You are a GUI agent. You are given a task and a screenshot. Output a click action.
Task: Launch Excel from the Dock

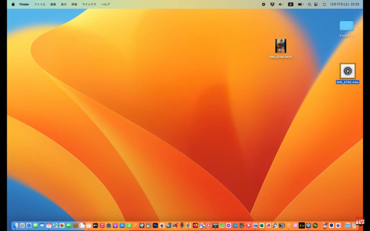click(x=262, y=225)
